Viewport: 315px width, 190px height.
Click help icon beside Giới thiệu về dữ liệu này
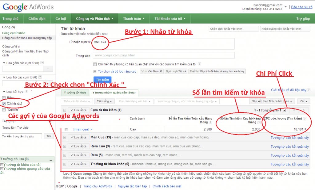click(309, 90)
